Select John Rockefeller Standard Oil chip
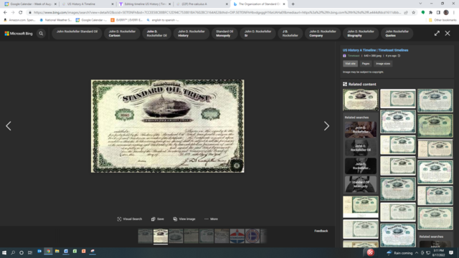 point(77,34)
